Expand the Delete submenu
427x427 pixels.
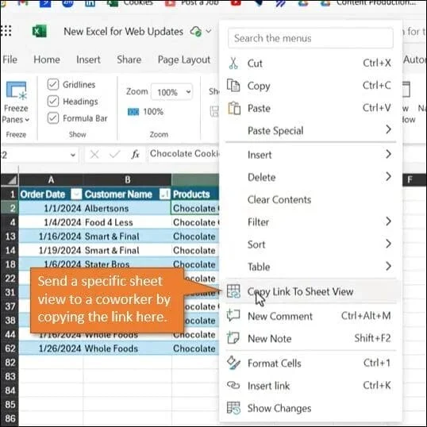[x=389, y=176]
